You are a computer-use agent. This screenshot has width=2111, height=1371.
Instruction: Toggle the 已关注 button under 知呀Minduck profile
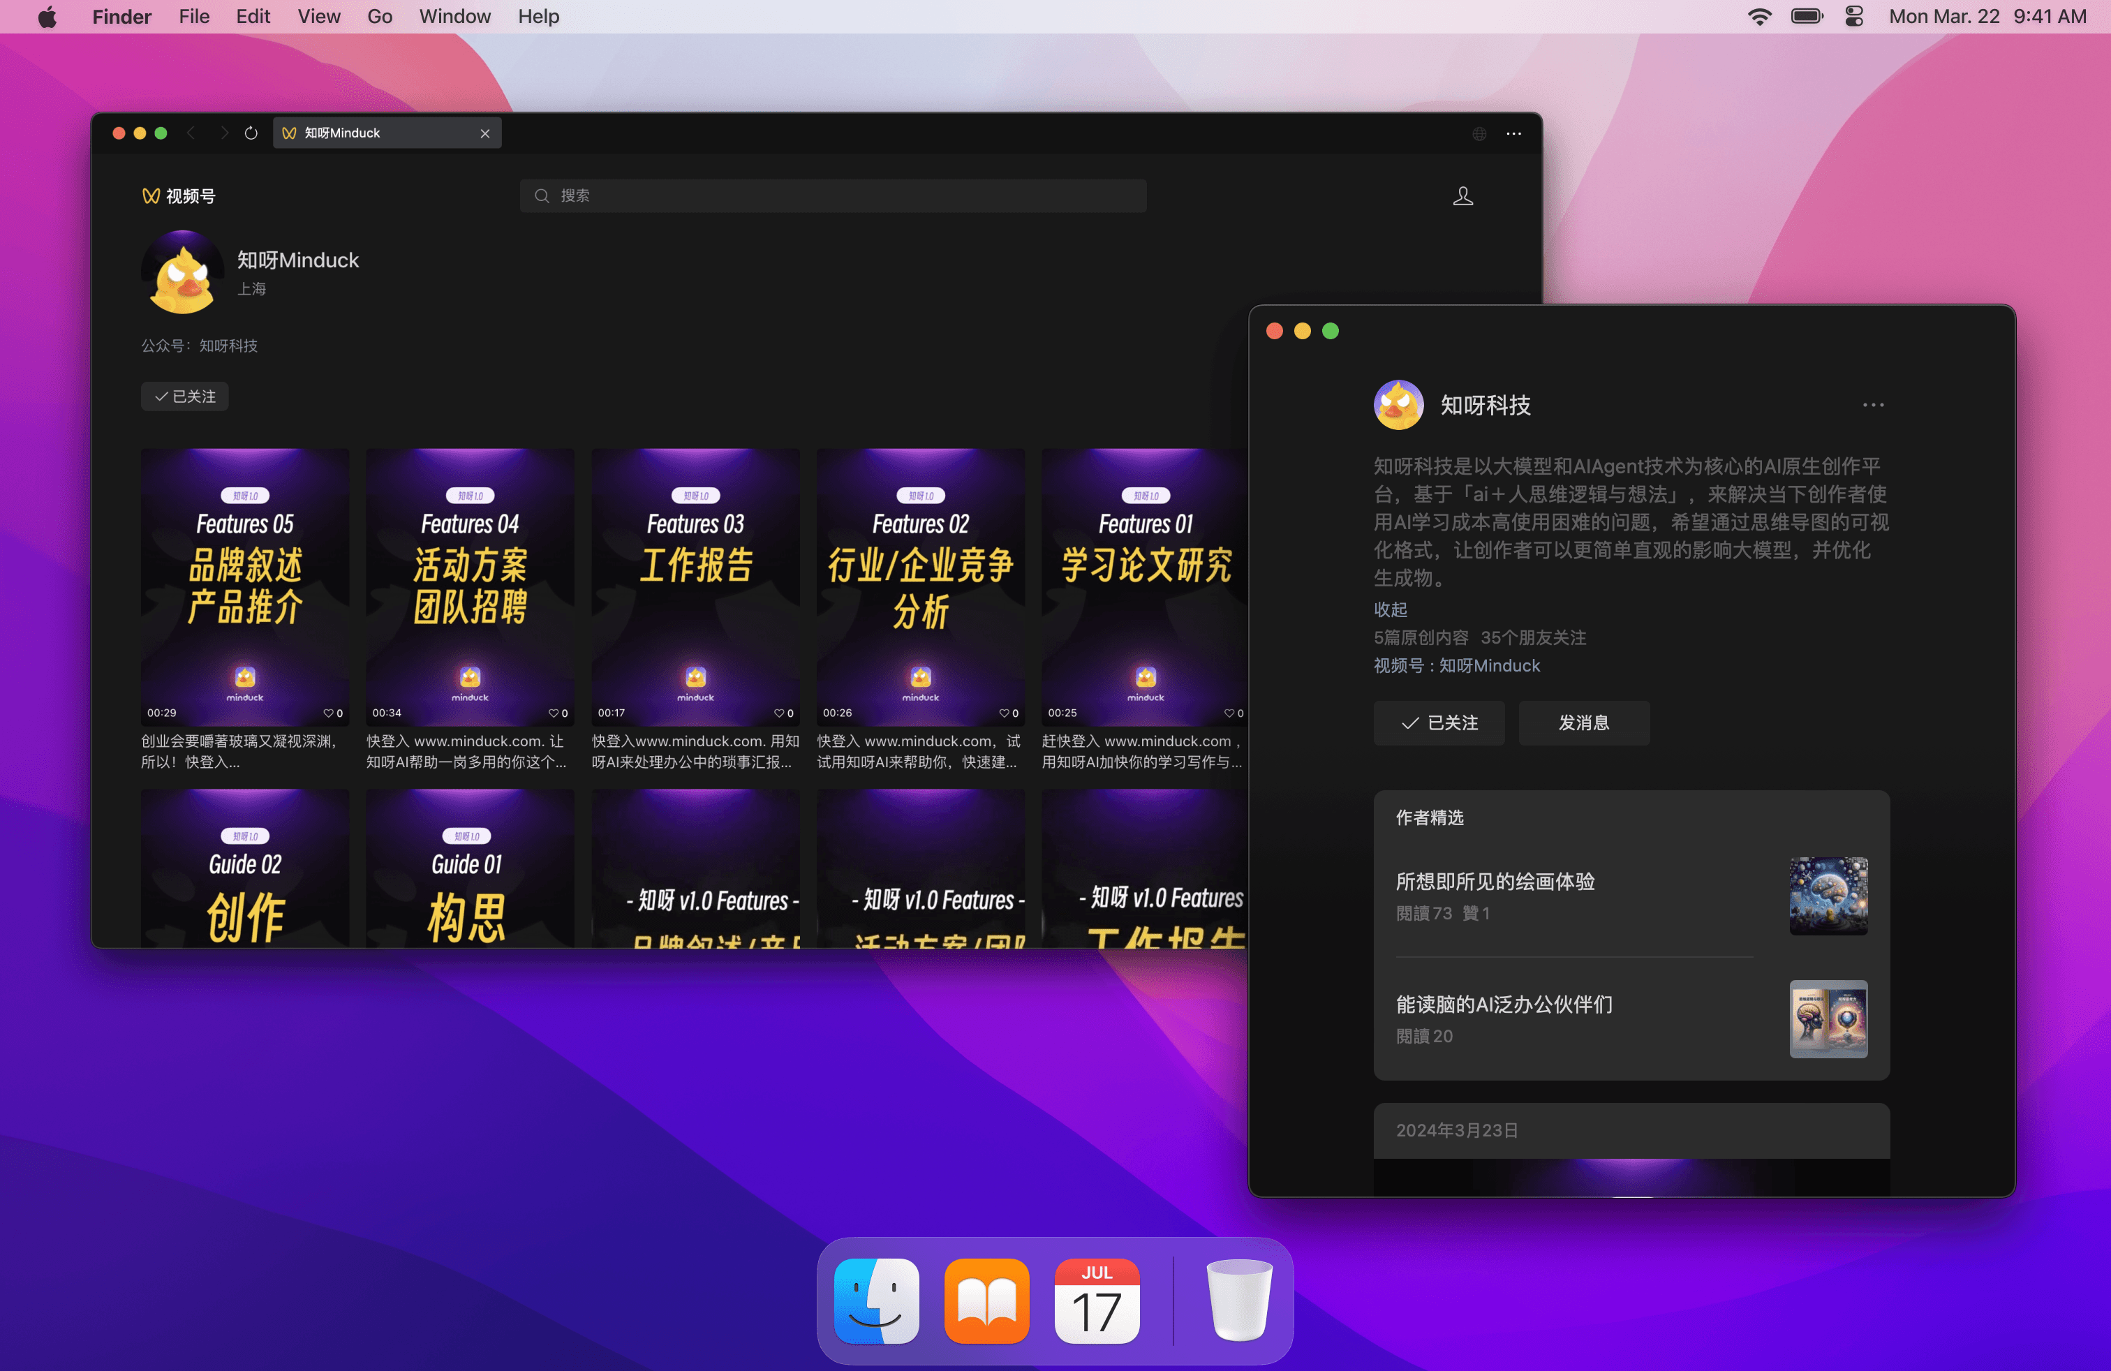(184, 397)
